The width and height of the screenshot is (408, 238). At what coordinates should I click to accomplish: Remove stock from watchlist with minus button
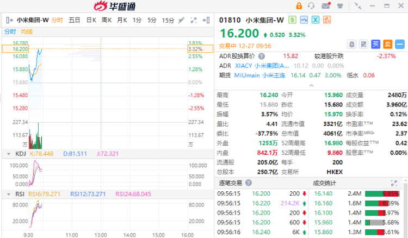[x=399, y=44]
